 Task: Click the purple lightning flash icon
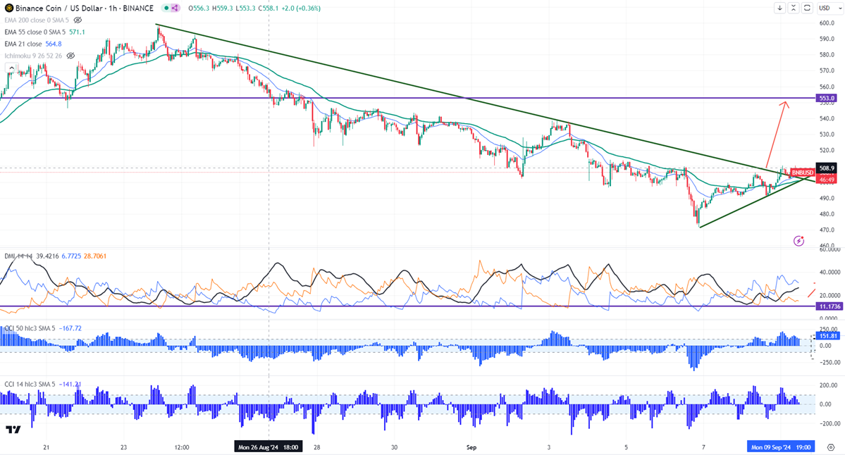click(x=798, y=241)
